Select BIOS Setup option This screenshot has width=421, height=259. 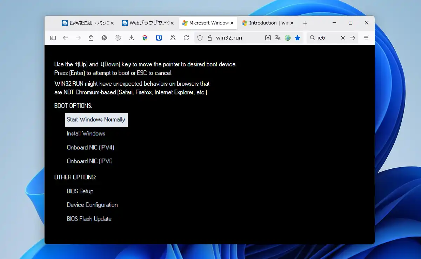pos(80,191)
